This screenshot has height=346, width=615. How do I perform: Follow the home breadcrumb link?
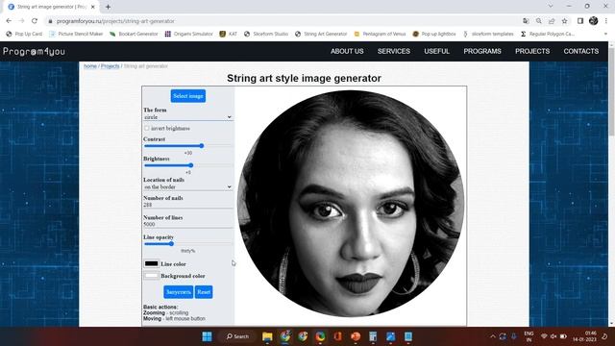(x=89, y=66)
